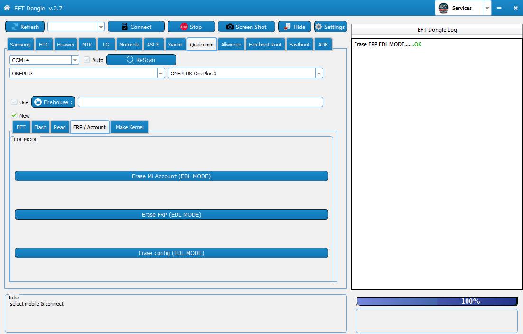Switch to the Xiaomi tab
This screenshot has width=523, height=334.
(x=175, y=44)
